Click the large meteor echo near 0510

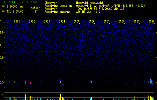pos(152,81)
